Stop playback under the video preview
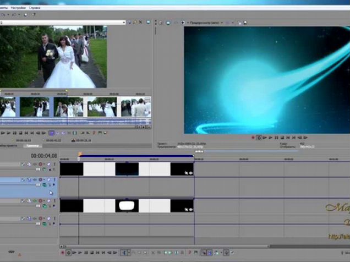Screen dimensions: 350x262 click(282, 138)
